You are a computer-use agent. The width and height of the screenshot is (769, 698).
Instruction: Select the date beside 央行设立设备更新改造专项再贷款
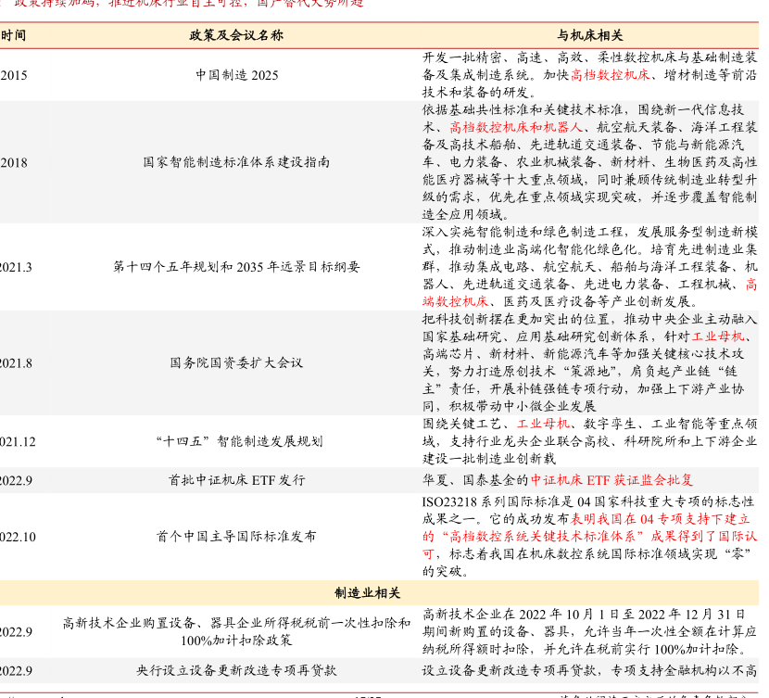[16, 671]
